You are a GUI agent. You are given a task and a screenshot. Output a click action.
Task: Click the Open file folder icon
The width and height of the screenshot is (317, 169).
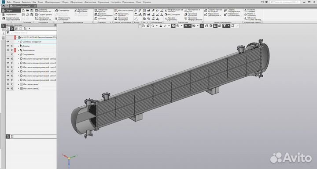tap(27, 11)
